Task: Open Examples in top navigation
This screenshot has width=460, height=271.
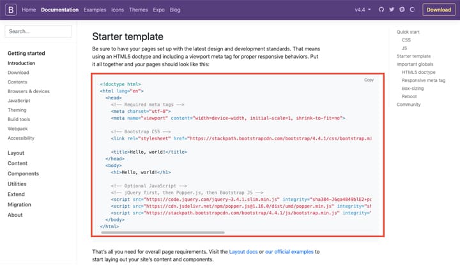Action: click(x=95, y=10)
